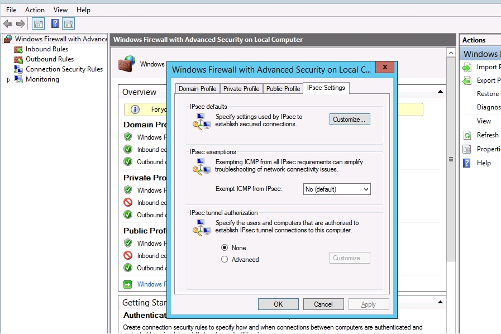Toggle the Show/Hide Console Tree toolbar icon
Image resolution: width=501 pixels, height=334 pixels.
(x=39, y=23)
